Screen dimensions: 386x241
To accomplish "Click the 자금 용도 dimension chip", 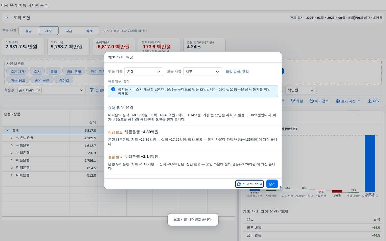I will (18, 80).
